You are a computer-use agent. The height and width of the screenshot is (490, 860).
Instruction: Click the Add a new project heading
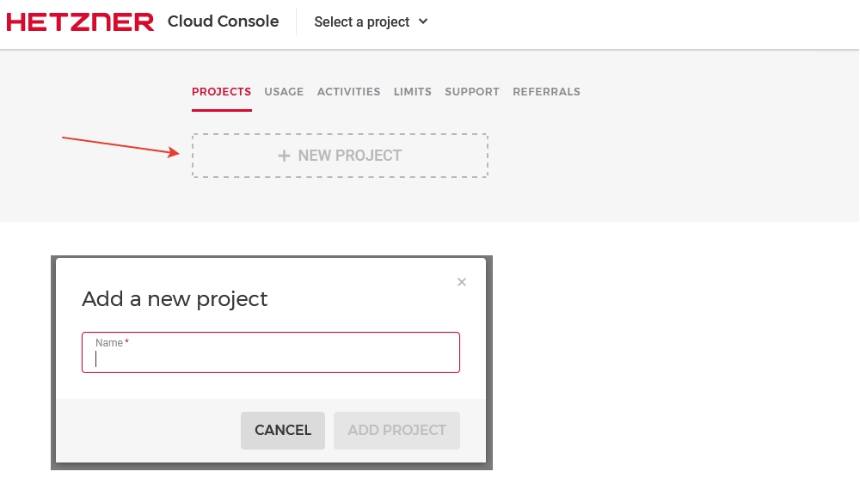coord(175,299)
